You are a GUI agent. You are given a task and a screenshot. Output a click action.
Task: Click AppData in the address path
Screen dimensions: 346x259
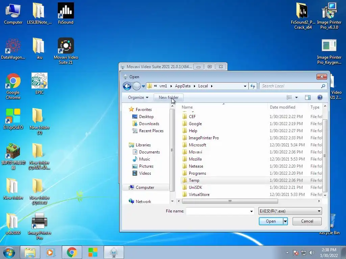(x=183, y=86)
